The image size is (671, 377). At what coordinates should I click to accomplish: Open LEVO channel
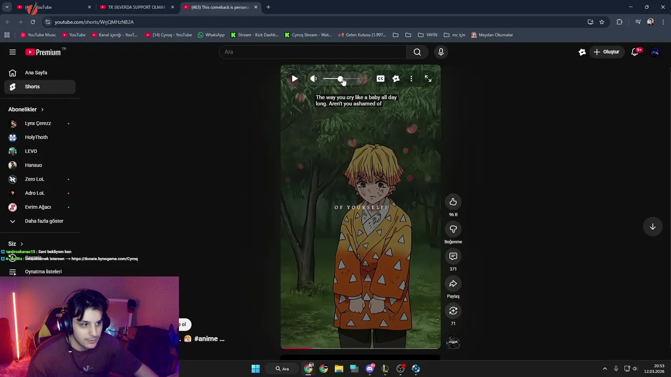pos(40,151)
